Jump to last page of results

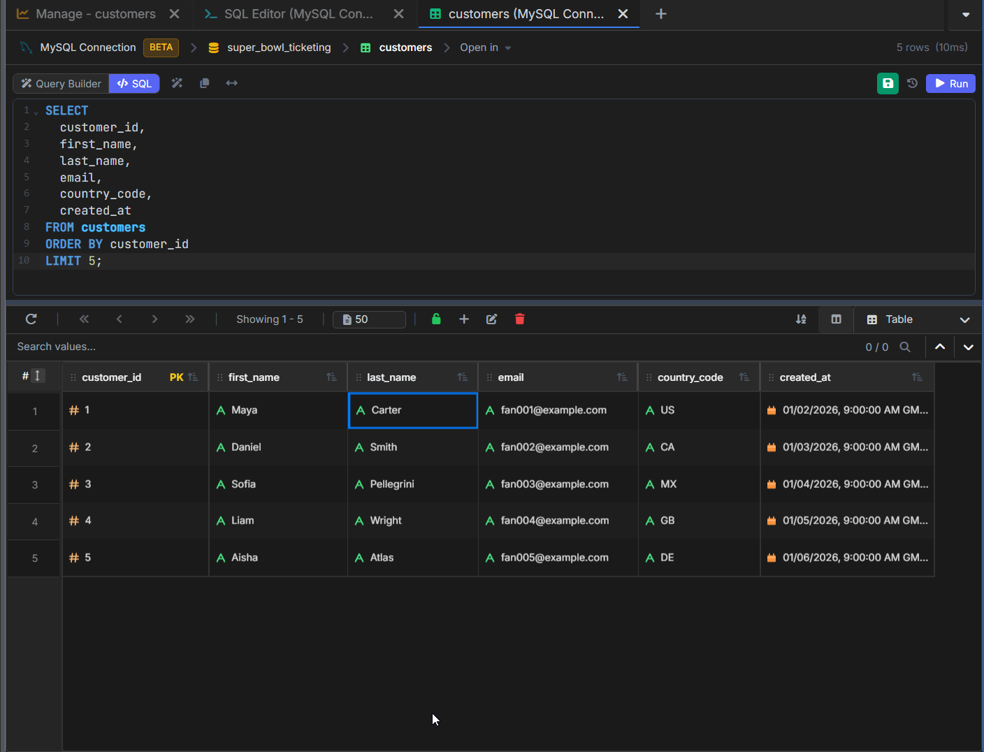tap(189, 319)
